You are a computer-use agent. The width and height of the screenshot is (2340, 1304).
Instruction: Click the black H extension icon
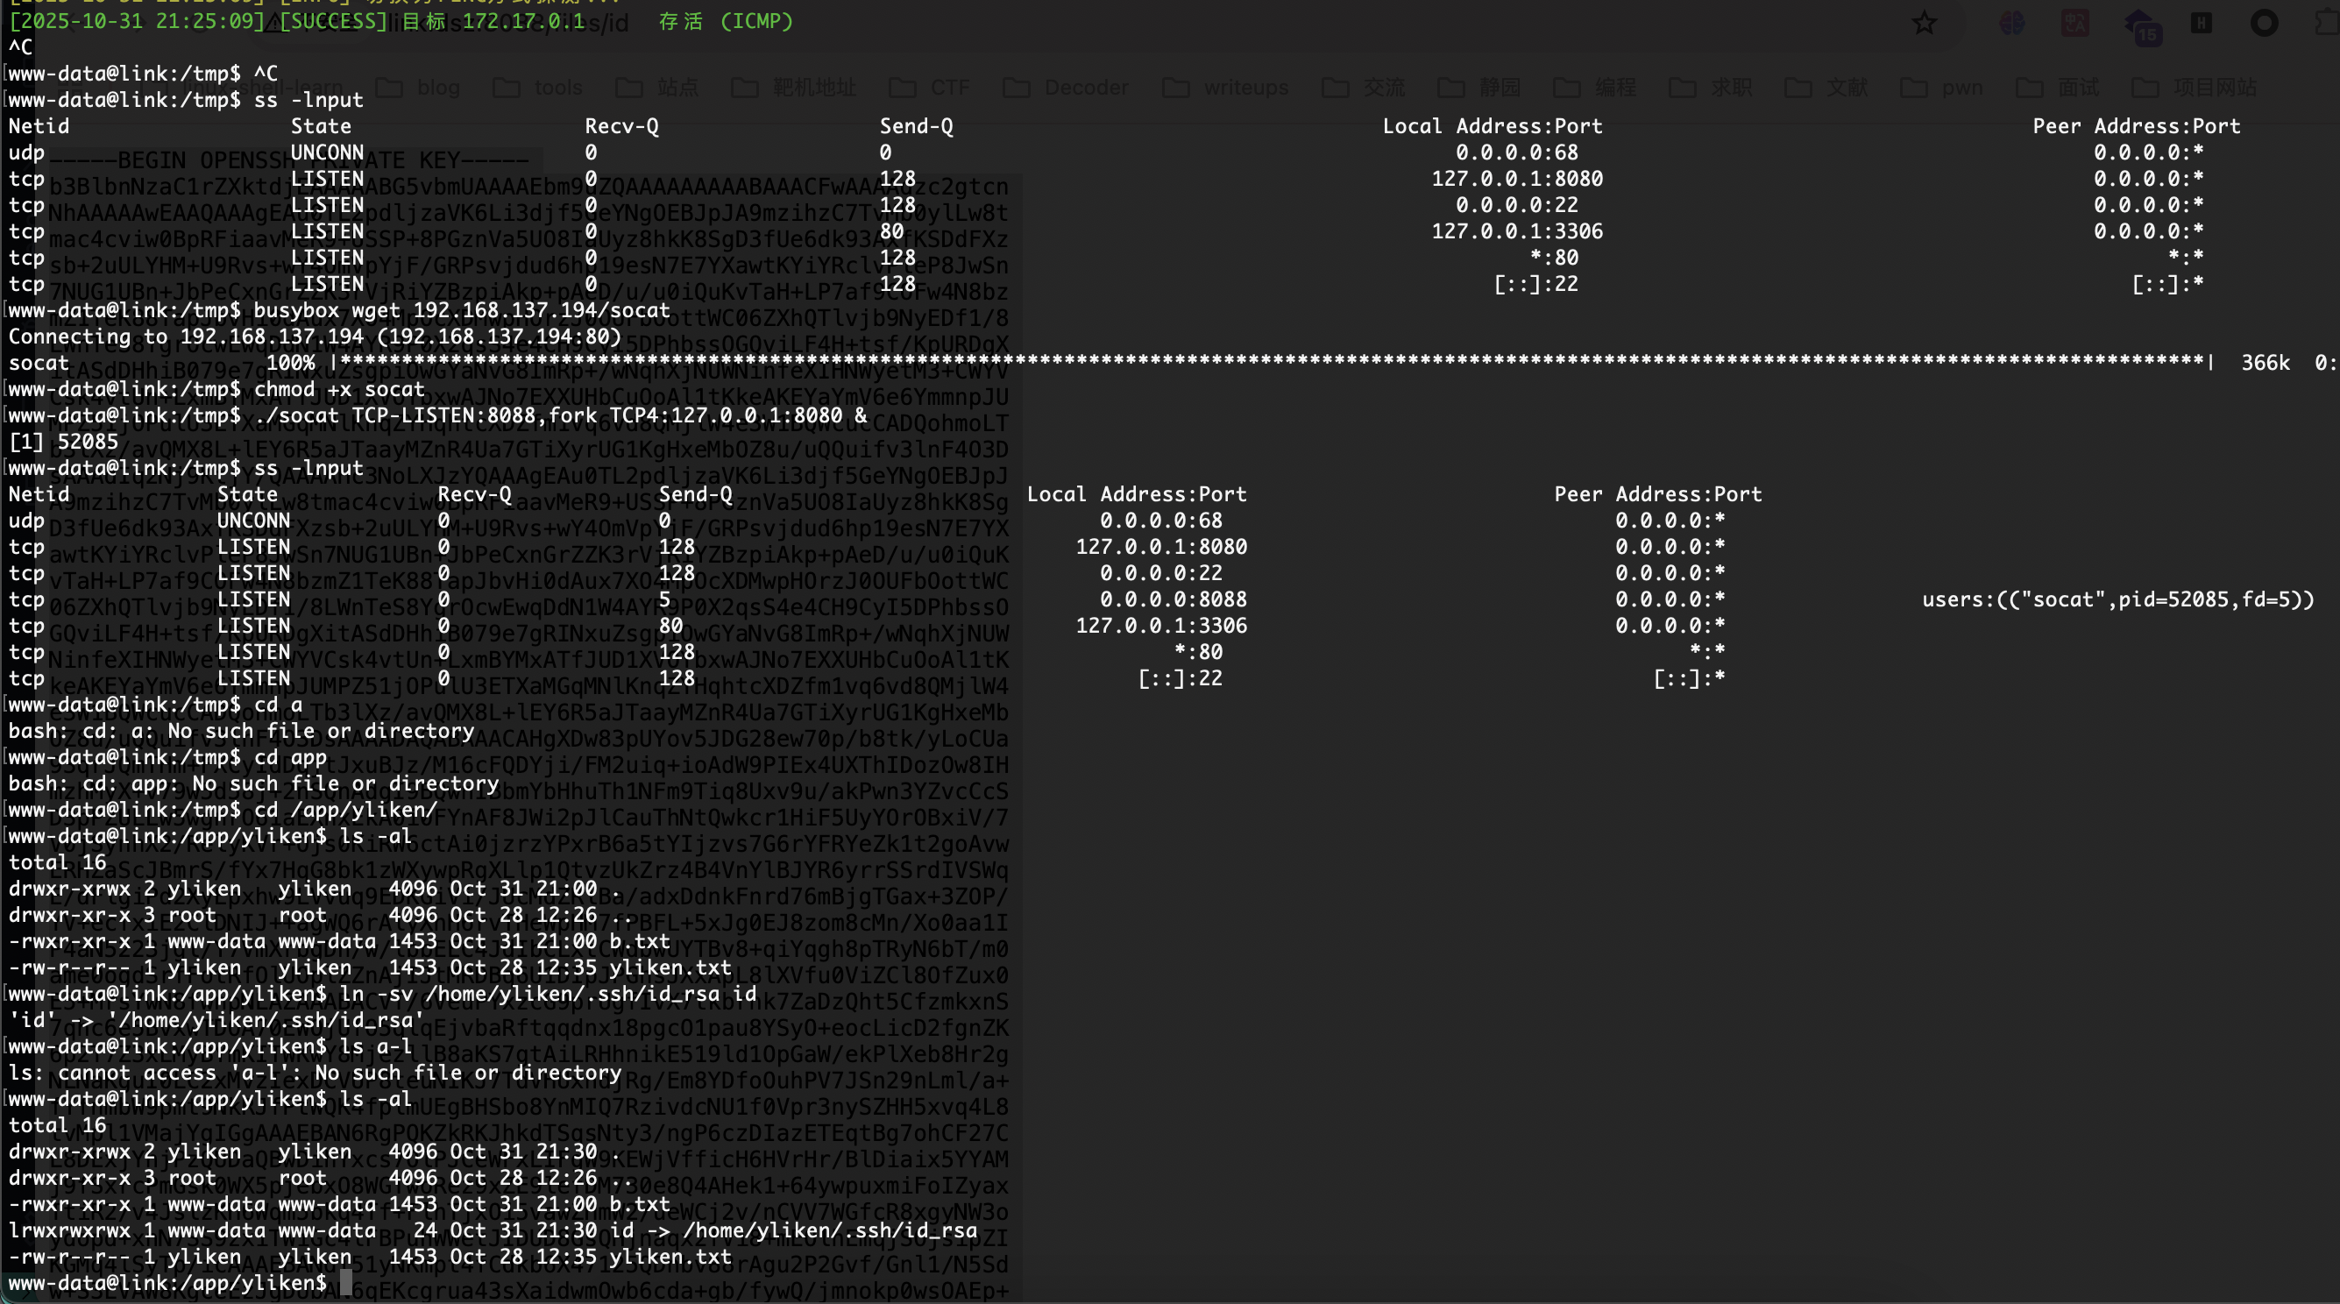coord(2201,23)
